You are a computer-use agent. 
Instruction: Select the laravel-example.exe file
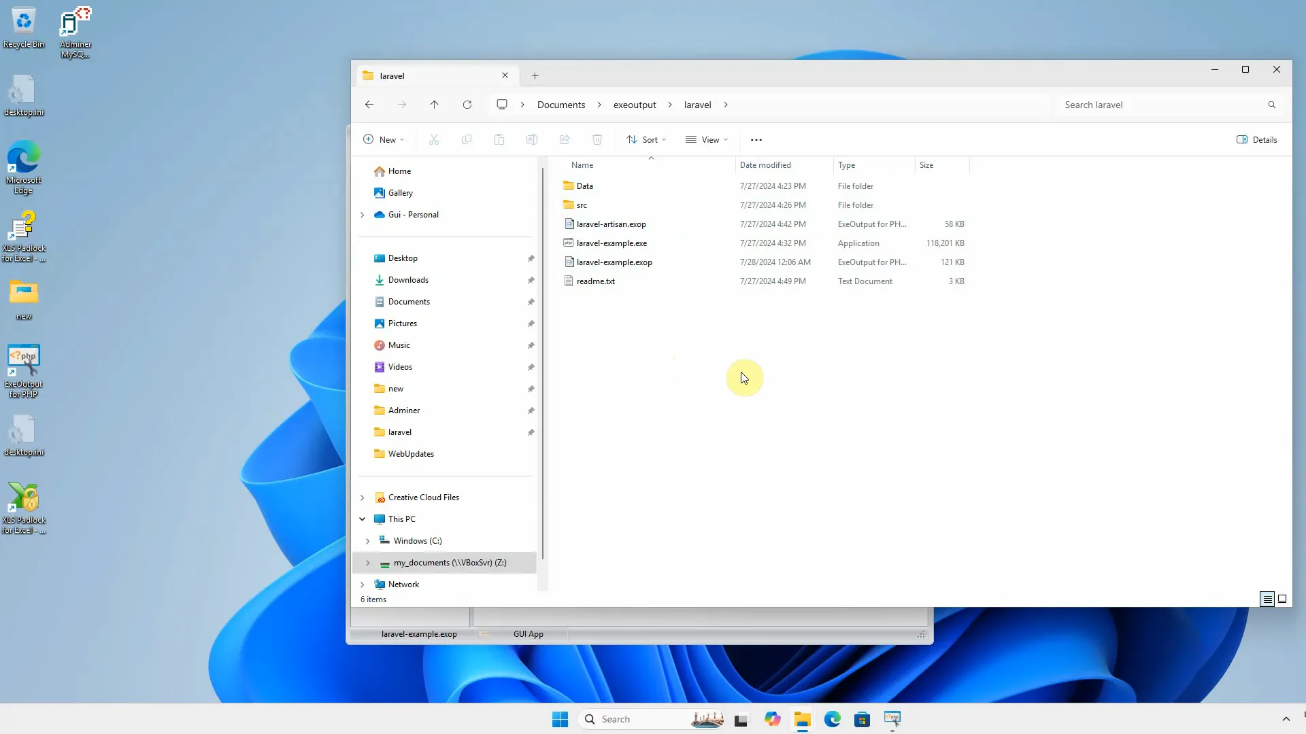click(611, 243)
